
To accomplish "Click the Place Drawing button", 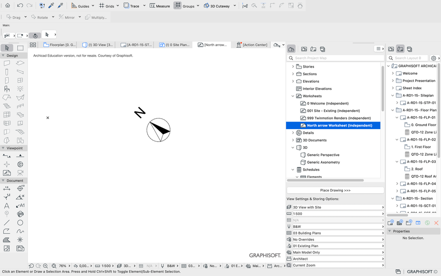I will pyautogui.click(x=335, y=190).
